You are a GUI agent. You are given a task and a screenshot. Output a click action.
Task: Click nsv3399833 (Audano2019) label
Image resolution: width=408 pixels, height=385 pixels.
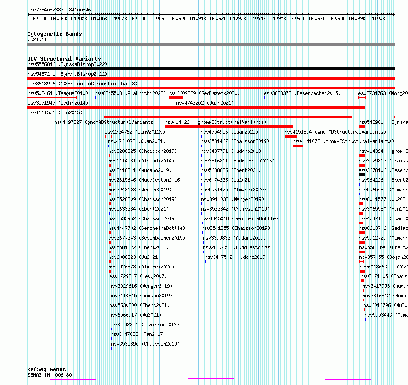(234, 238)
